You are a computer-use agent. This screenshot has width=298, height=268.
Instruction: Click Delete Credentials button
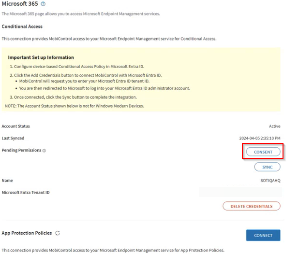(x=251, y=206)
